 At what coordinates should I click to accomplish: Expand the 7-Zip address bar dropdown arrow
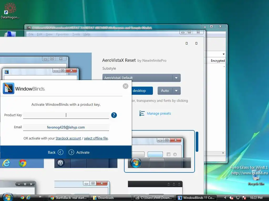tap(224, 54)
